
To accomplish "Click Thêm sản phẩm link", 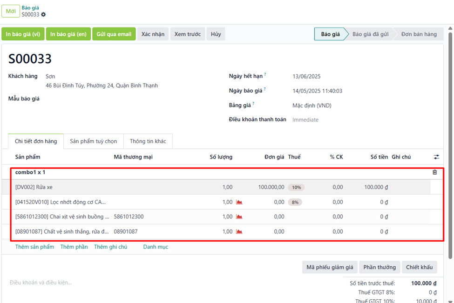I will [x=35, y=247].
